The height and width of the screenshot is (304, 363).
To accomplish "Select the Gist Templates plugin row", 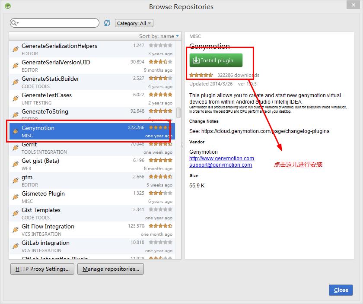I will 92,214.
